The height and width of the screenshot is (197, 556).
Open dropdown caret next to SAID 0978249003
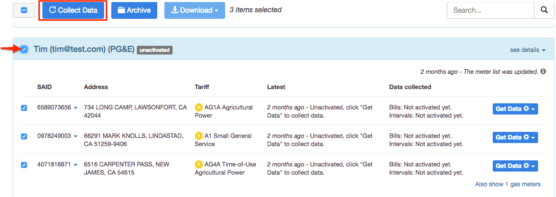click(76, 136)
